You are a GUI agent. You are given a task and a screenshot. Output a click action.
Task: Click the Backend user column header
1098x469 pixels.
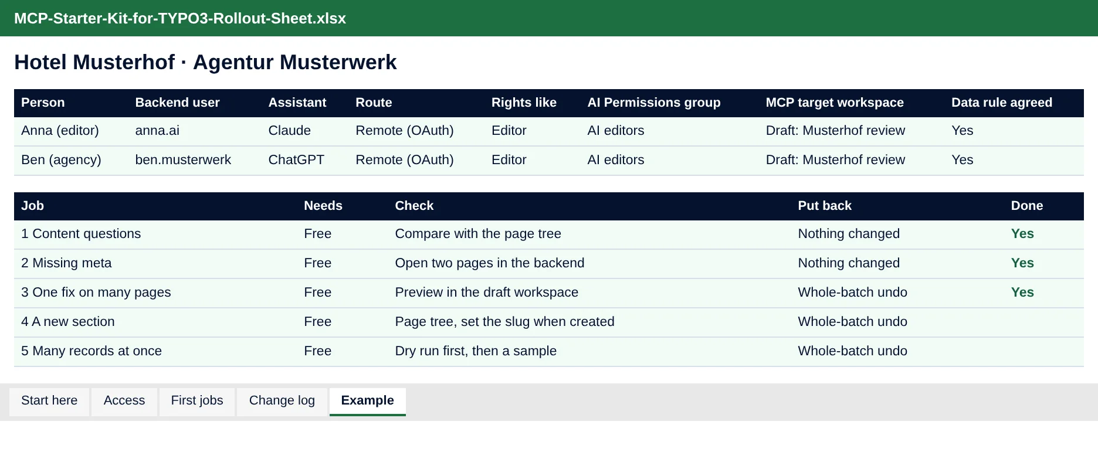coord(177,103)
